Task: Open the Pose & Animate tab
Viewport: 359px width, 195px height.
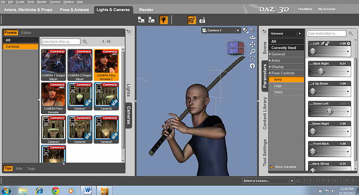Action: [x=74, y=10]
